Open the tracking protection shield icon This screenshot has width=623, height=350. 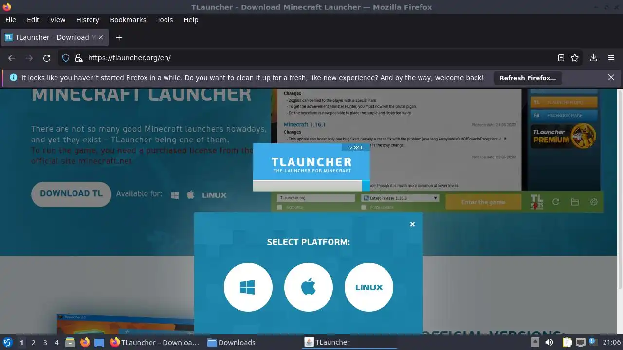click(x=66, y=58)
